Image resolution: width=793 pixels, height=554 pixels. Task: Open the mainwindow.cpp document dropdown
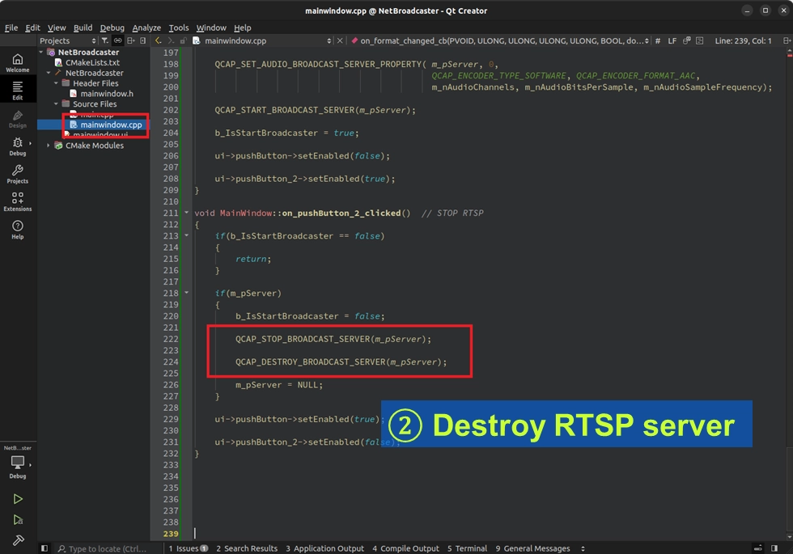pyautogui.click(x=262, y=41)
